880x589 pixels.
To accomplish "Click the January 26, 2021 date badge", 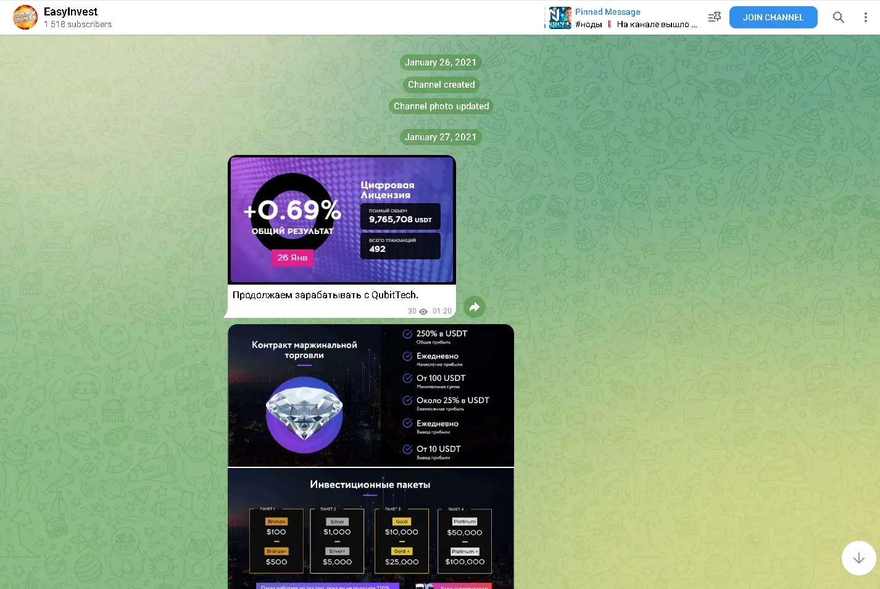I will [x=441, y=62].
